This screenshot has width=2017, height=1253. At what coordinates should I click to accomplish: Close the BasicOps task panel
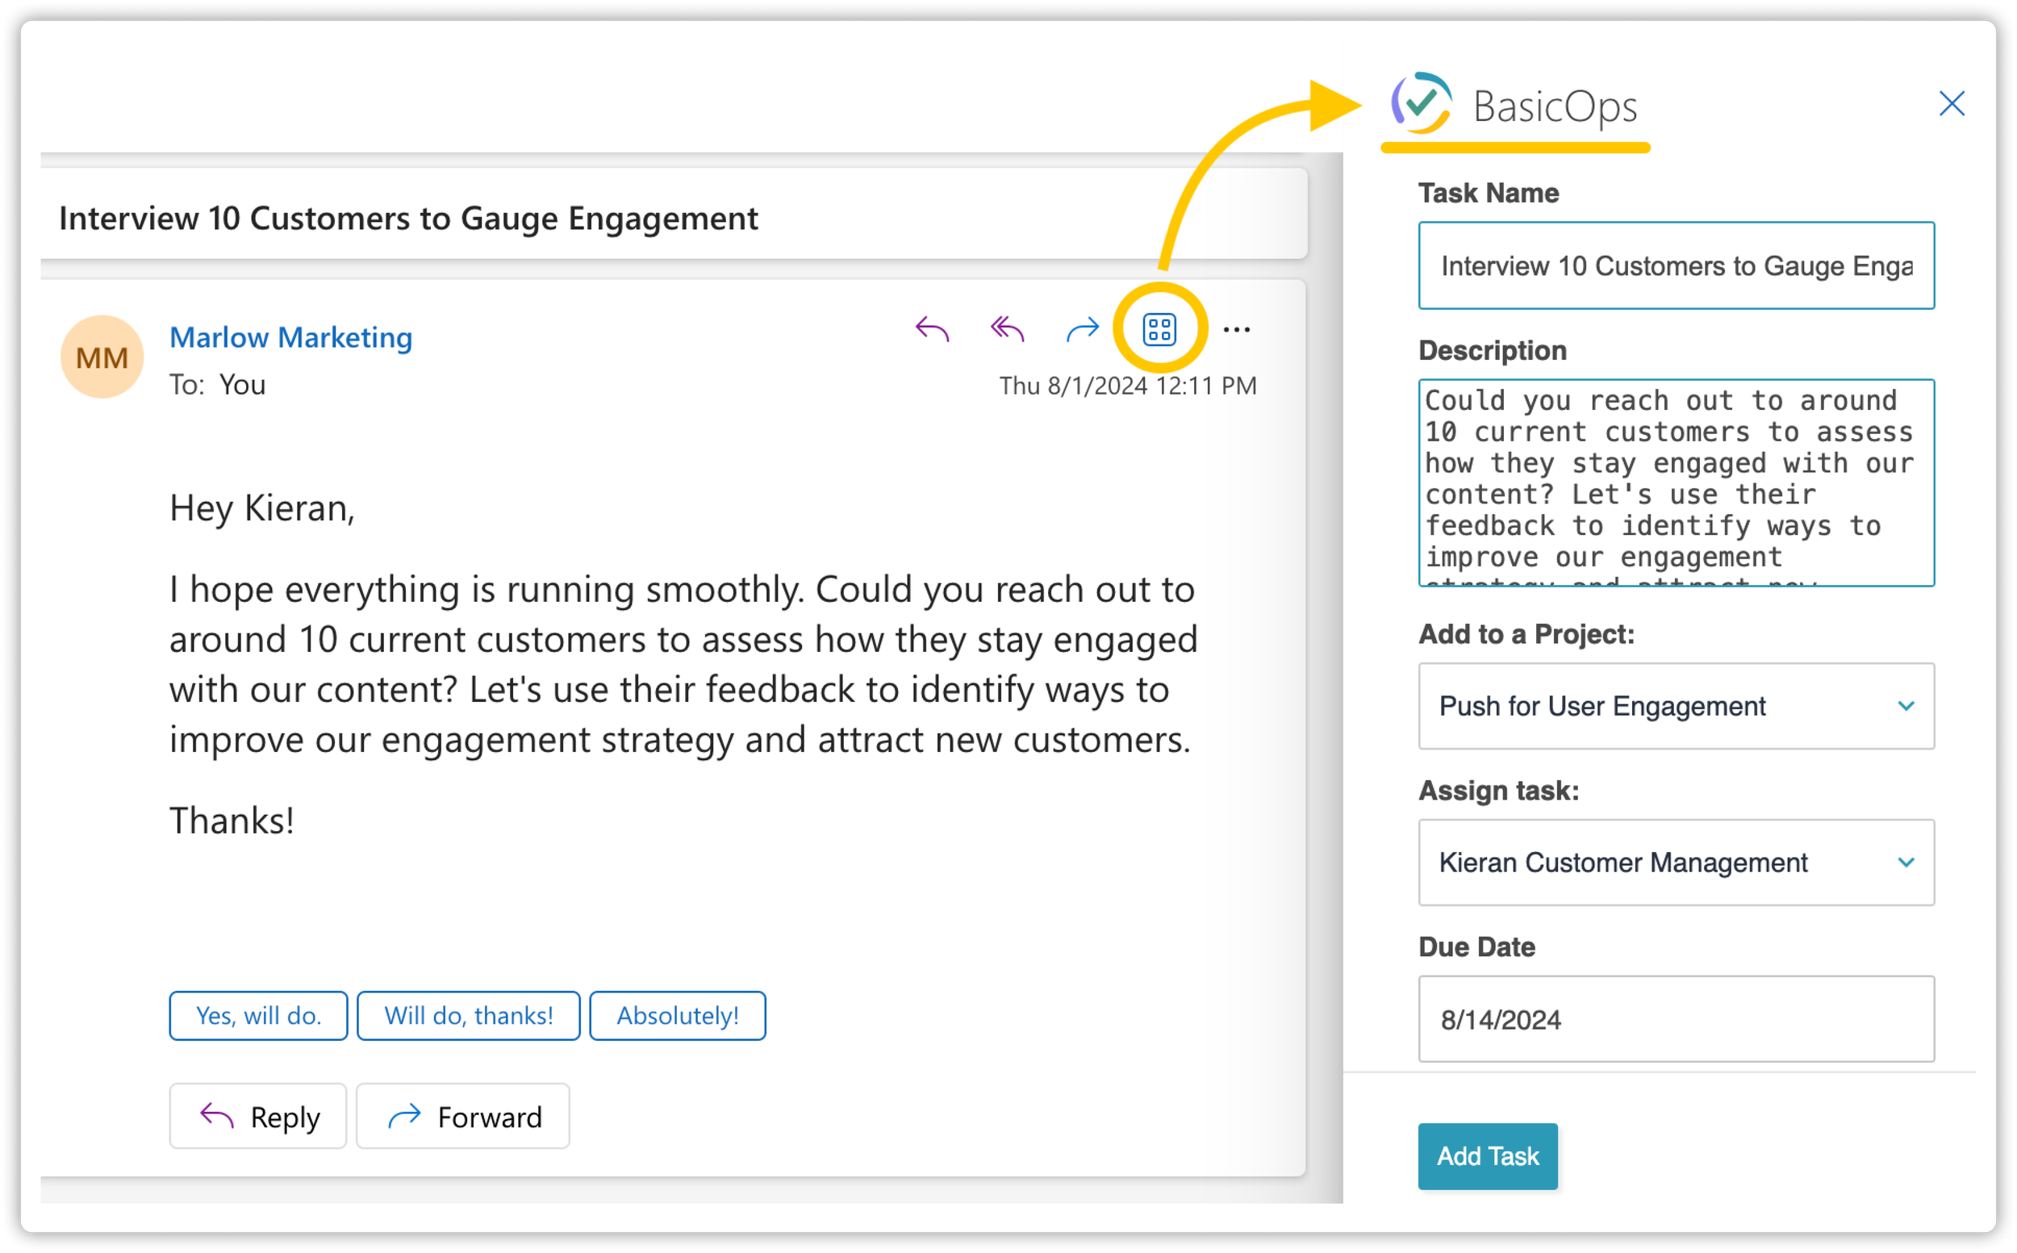[x=1952, y=103]
